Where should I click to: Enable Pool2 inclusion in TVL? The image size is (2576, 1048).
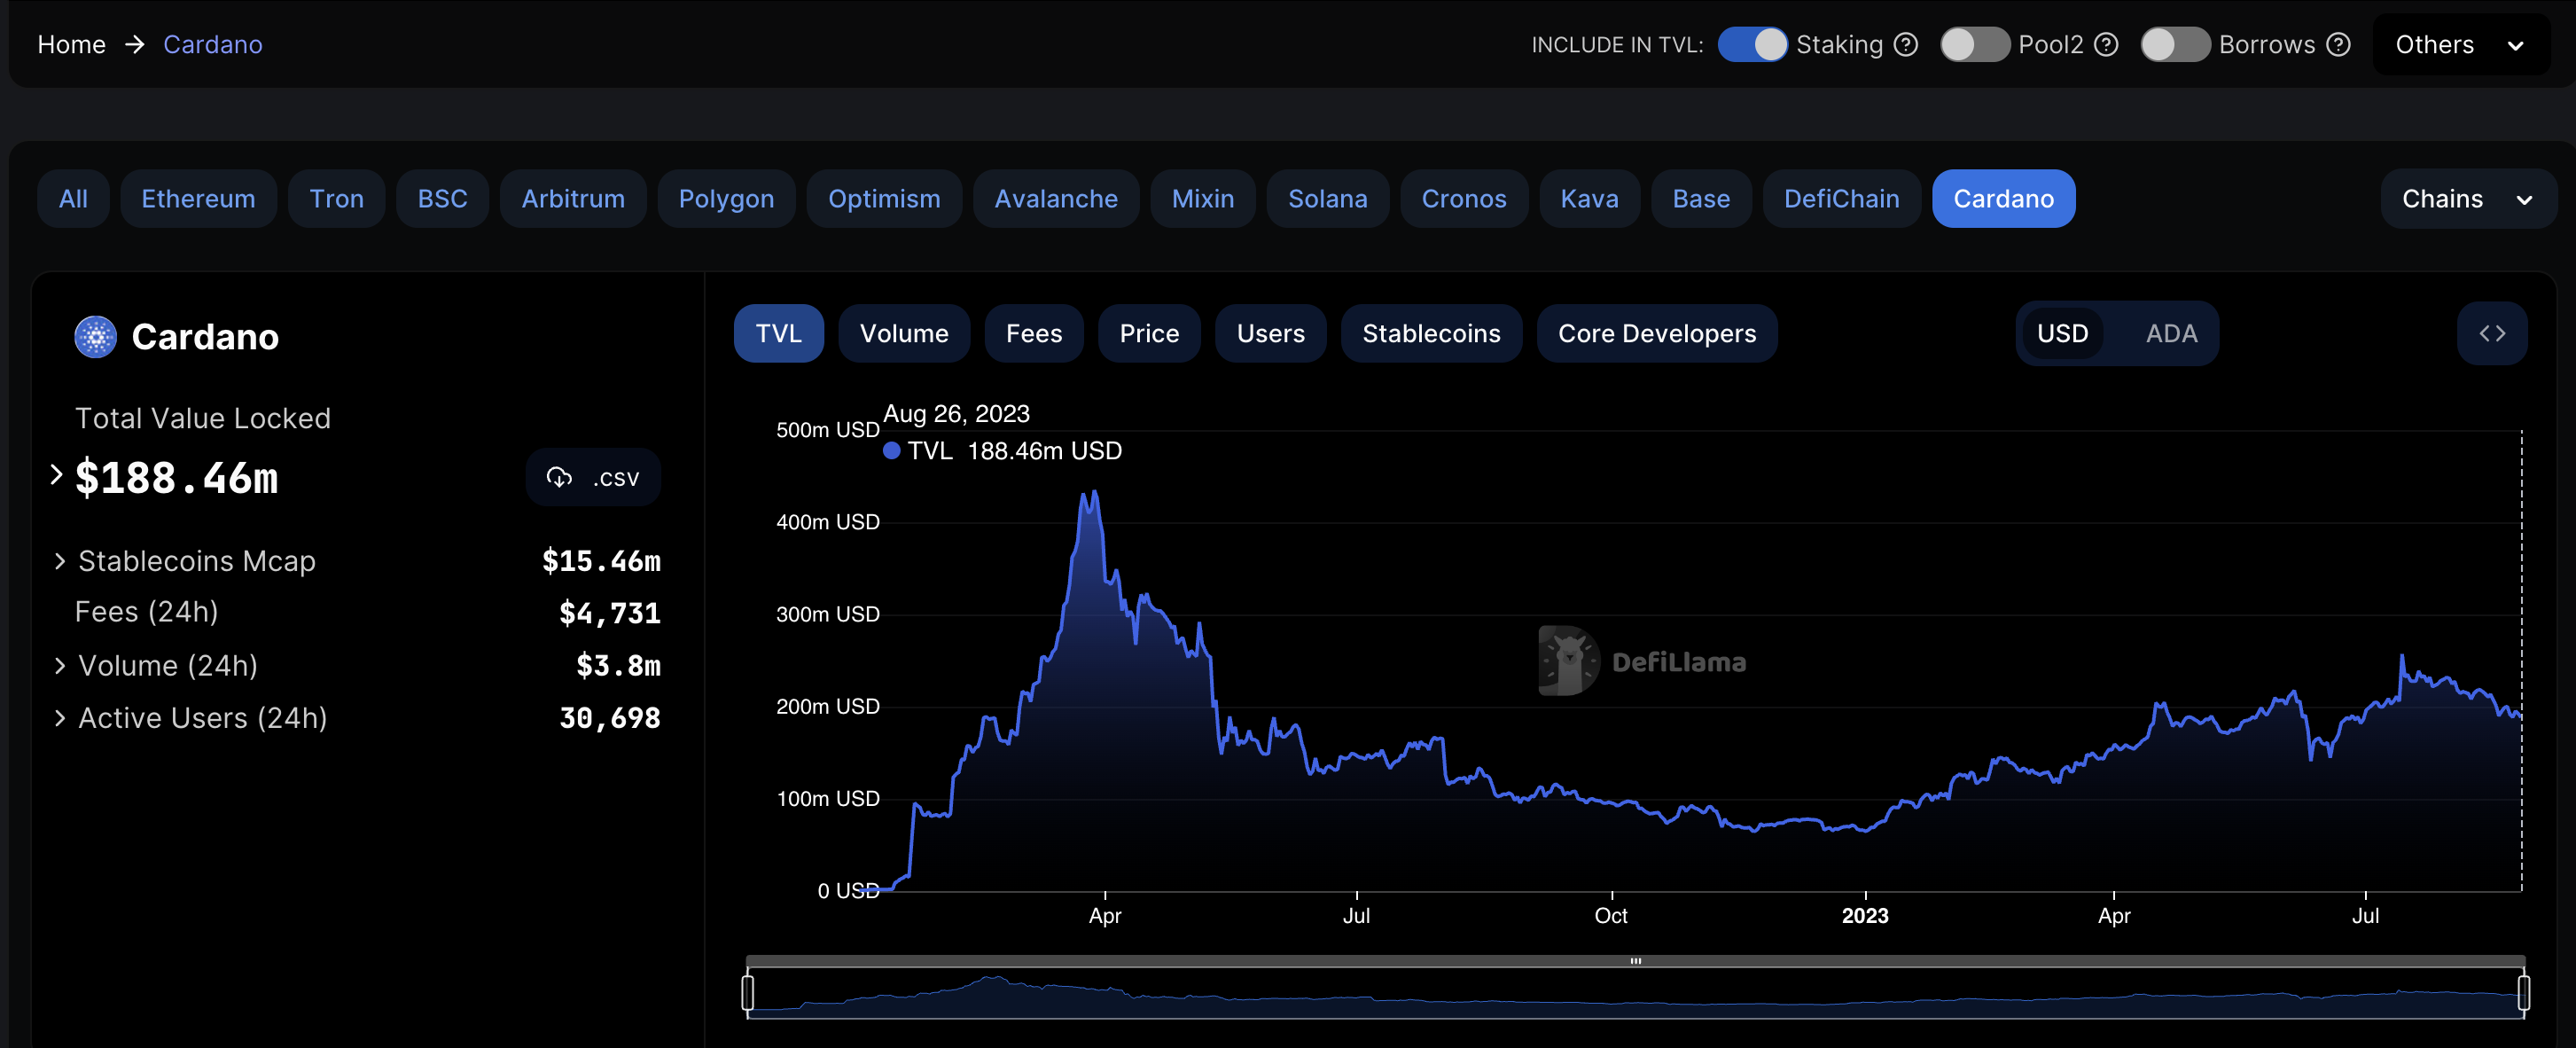click(1975, 44)
